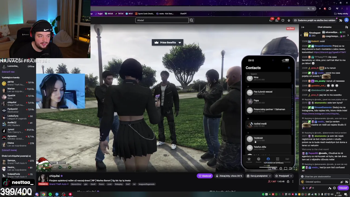Open Prime loot icon with 2 badge
Screen dimensions: 350x197
click(x=277, y=20)
